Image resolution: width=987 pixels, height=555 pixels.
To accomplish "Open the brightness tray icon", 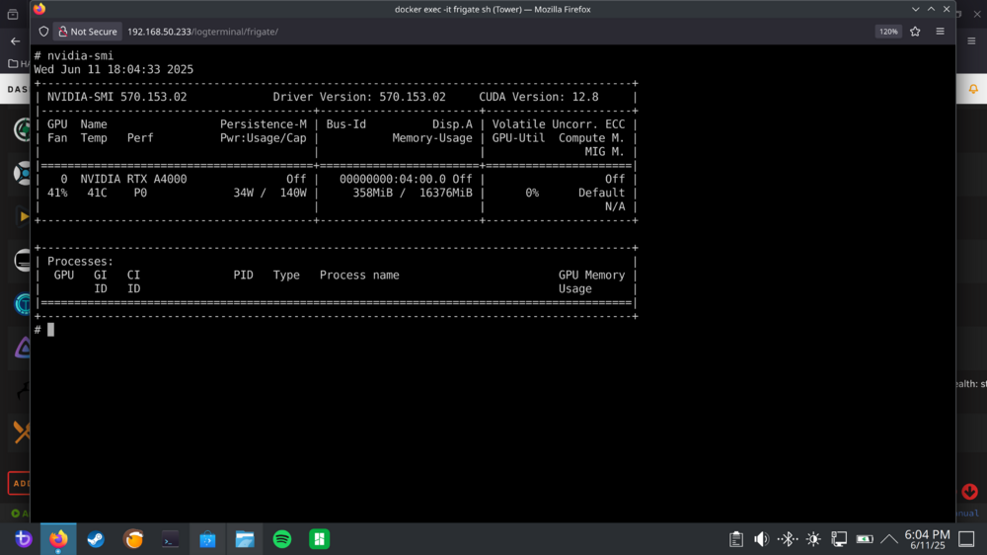I will point(813,539).
